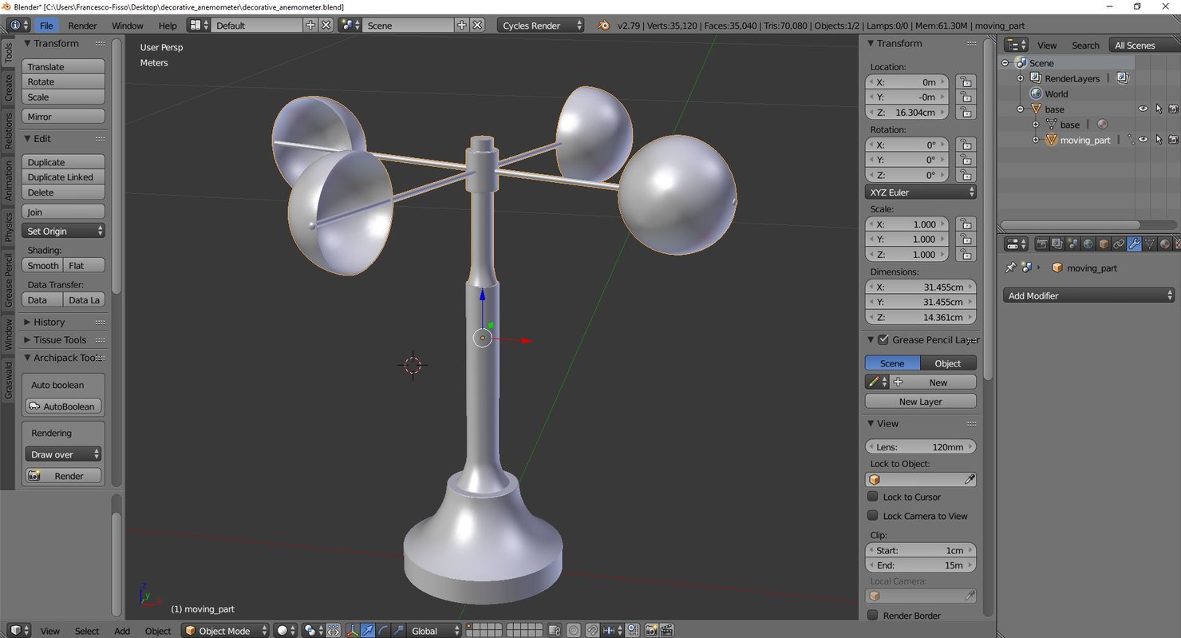Image resolution: width=1181 pixels, height=638 pixels.
Task: Hide the base object with its eye icon
Action: pyautogui.click(x=1143, y=109)
